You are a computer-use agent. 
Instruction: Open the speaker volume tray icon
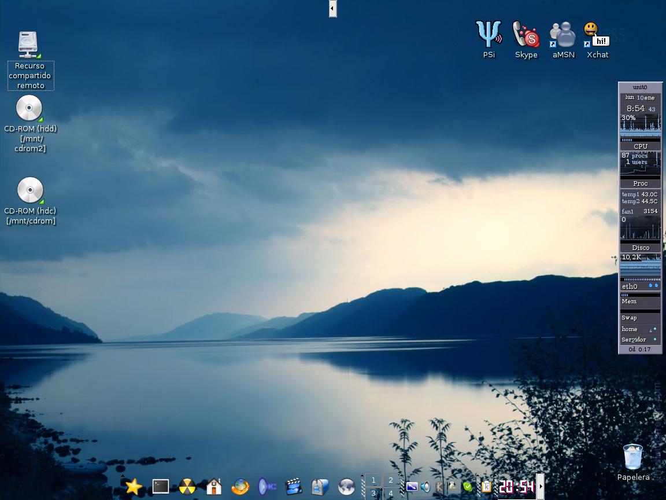(425, 486)
